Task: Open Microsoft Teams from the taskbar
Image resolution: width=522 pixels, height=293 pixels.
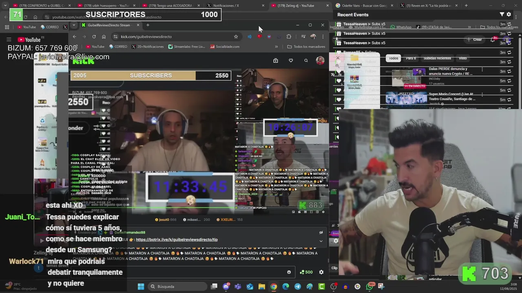Action: click(x=238, y=286)
